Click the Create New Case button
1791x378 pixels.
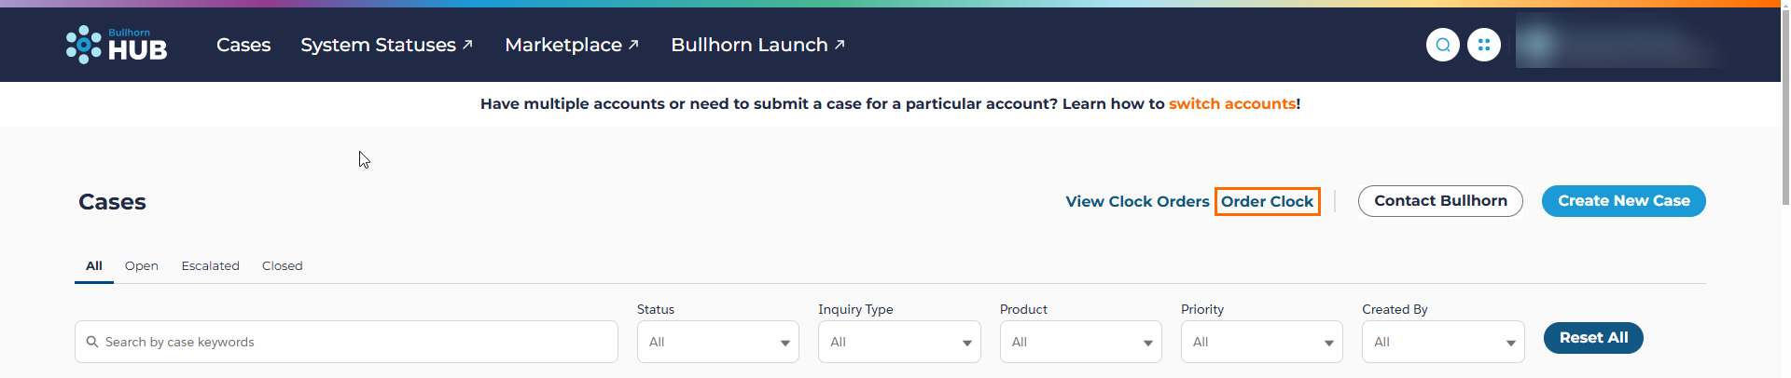click(x=1624, y=201)
